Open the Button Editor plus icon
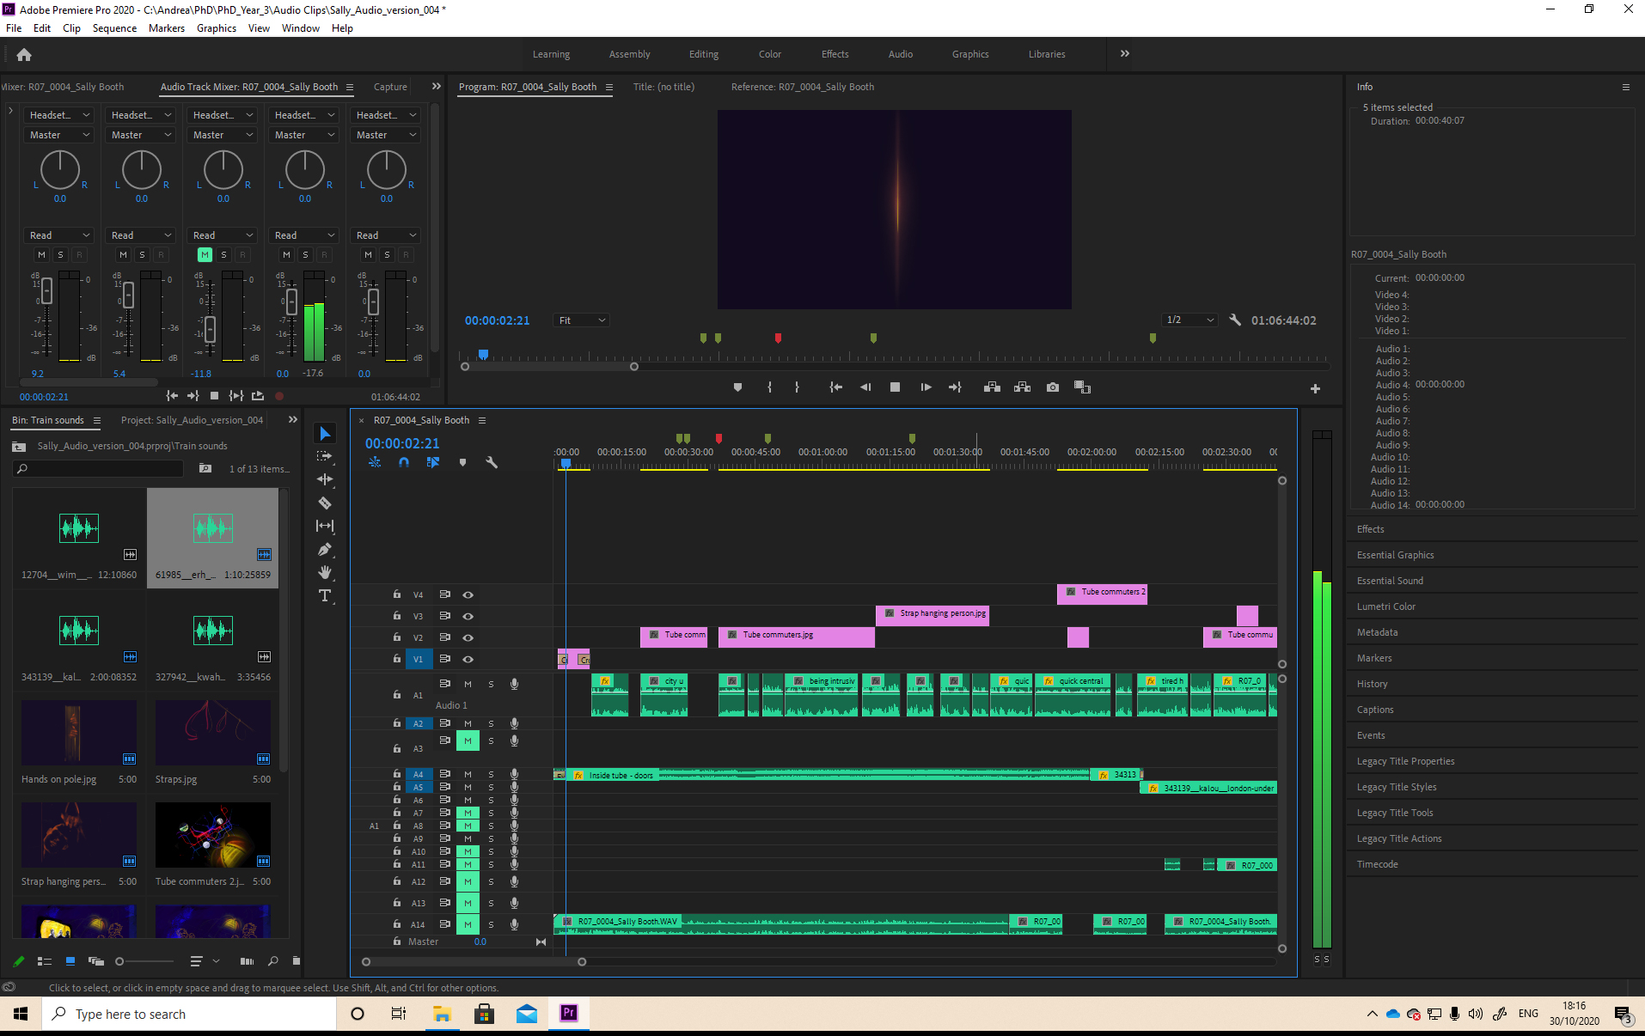The width and height of the screenshot is (1645, 1036). point(1315,388)
